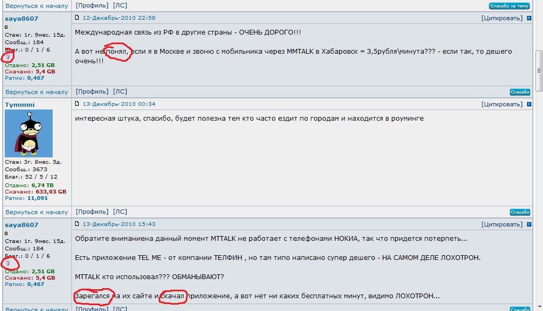
Task: Open [Профиль] below the first saya8607 post
Action: click(x=92, y=91)
